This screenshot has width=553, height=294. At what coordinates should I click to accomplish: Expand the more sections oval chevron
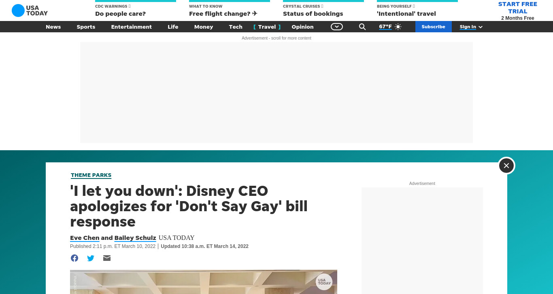pos(337,27)
